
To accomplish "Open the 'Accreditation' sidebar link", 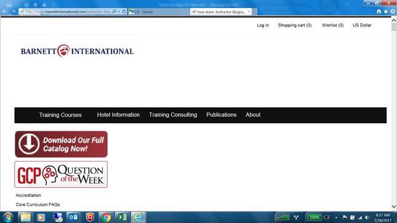I will click(x=28, y=195).
